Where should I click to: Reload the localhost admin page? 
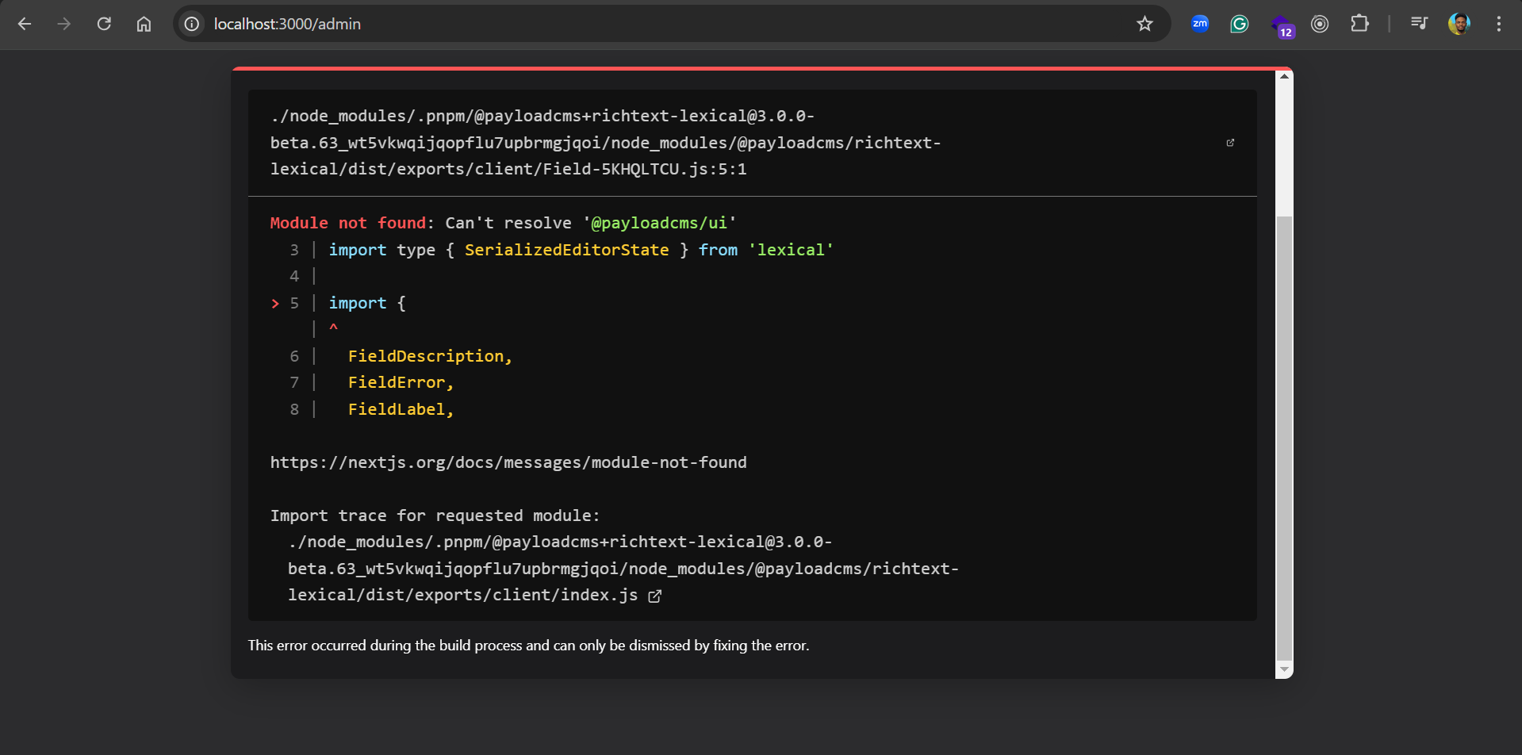(104, 24)
